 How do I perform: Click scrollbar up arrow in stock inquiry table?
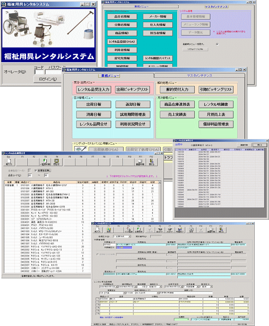click(159, 182)
